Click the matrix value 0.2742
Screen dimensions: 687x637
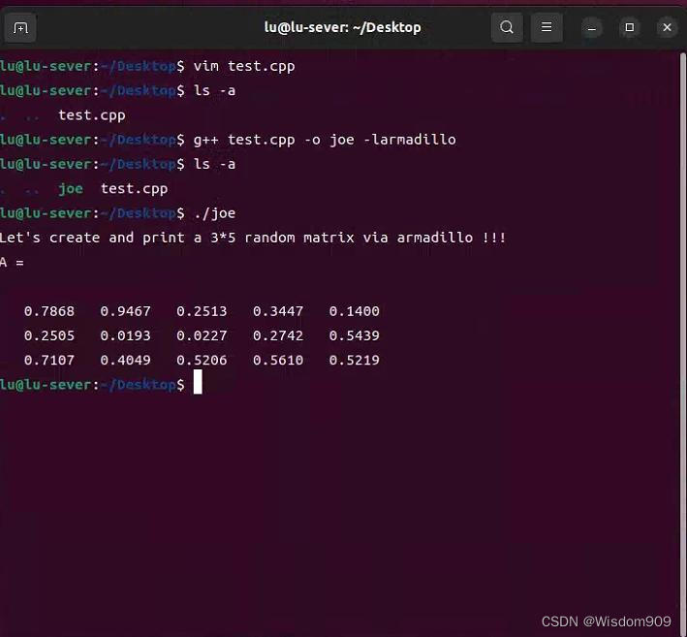[278, 335]
